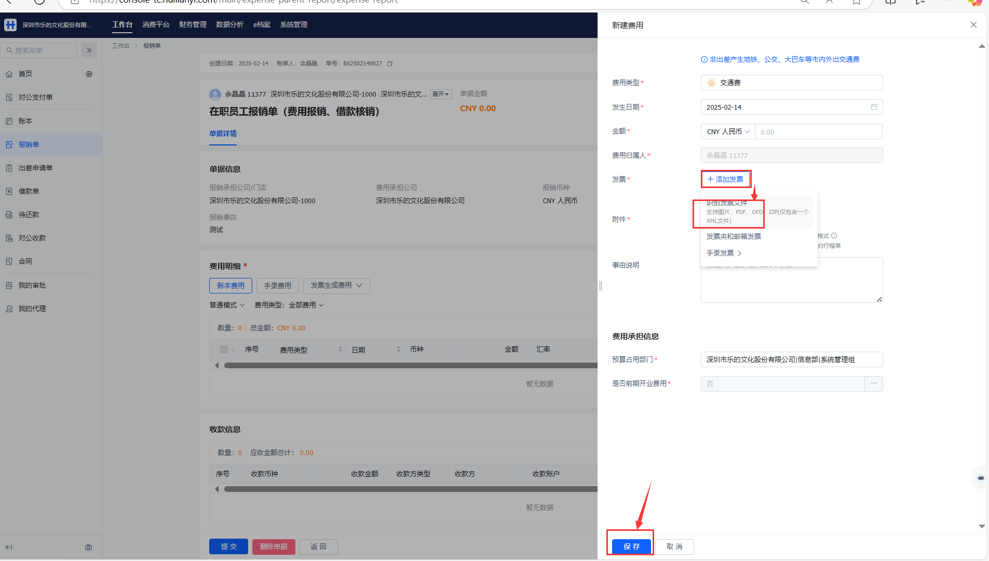Image resolution: width=989 pixels, height=561 pixels.
Task: Open the e档案 top menu
Action: tap(262, 25)
